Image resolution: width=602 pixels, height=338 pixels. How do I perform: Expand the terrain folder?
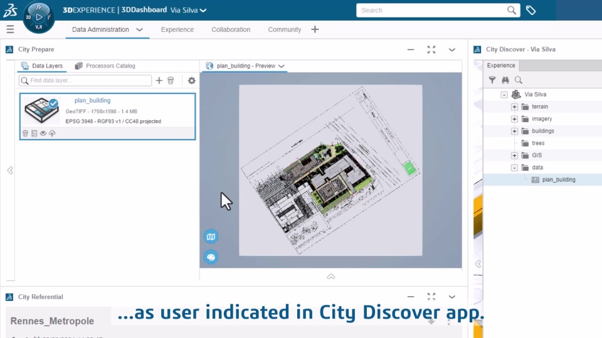[514, 107]
